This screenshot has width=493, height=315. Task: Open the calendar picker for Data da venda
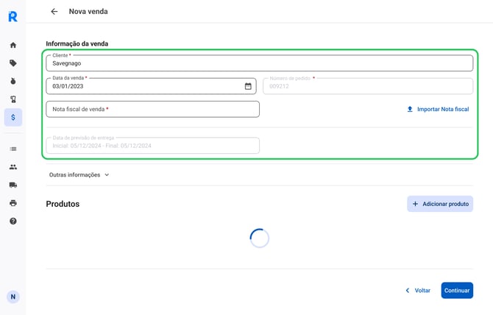[248, 86]
